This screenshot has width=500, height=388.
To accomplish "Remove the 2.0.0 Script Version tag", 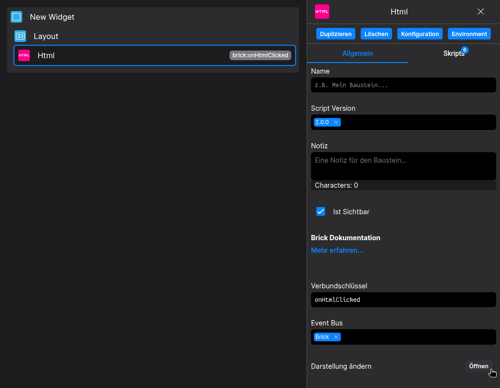I will pos(337,122).
